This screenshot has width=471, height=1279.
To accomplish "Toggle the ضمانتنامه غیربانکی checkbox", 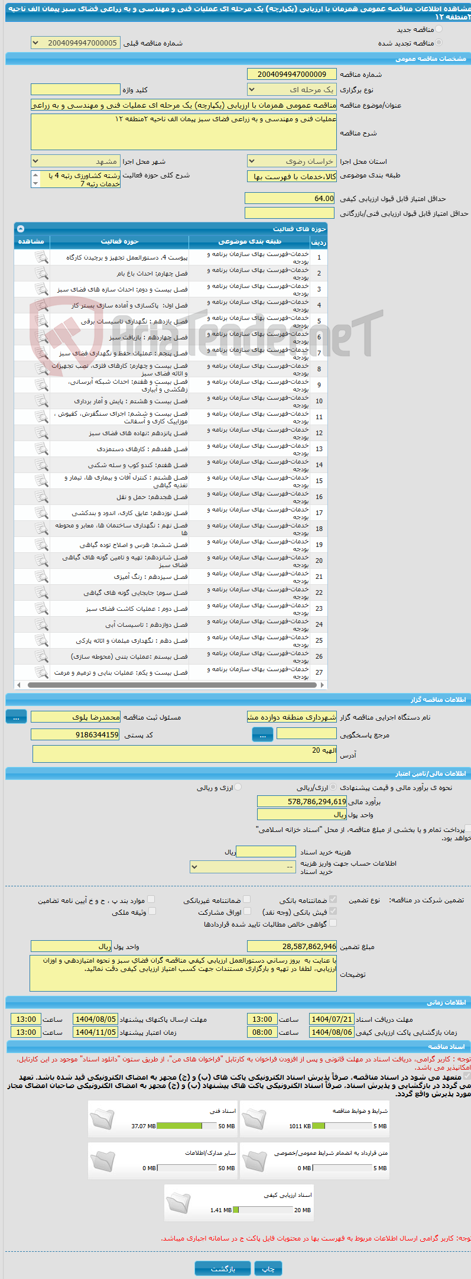I will point(246,899).
